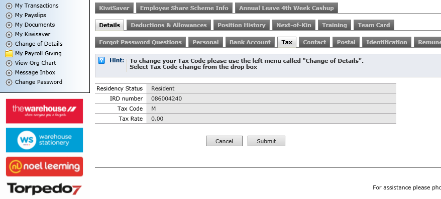Select the Tax tab
Image resolution: width=441 pixels, height=199 pixels.
point(287,42)
